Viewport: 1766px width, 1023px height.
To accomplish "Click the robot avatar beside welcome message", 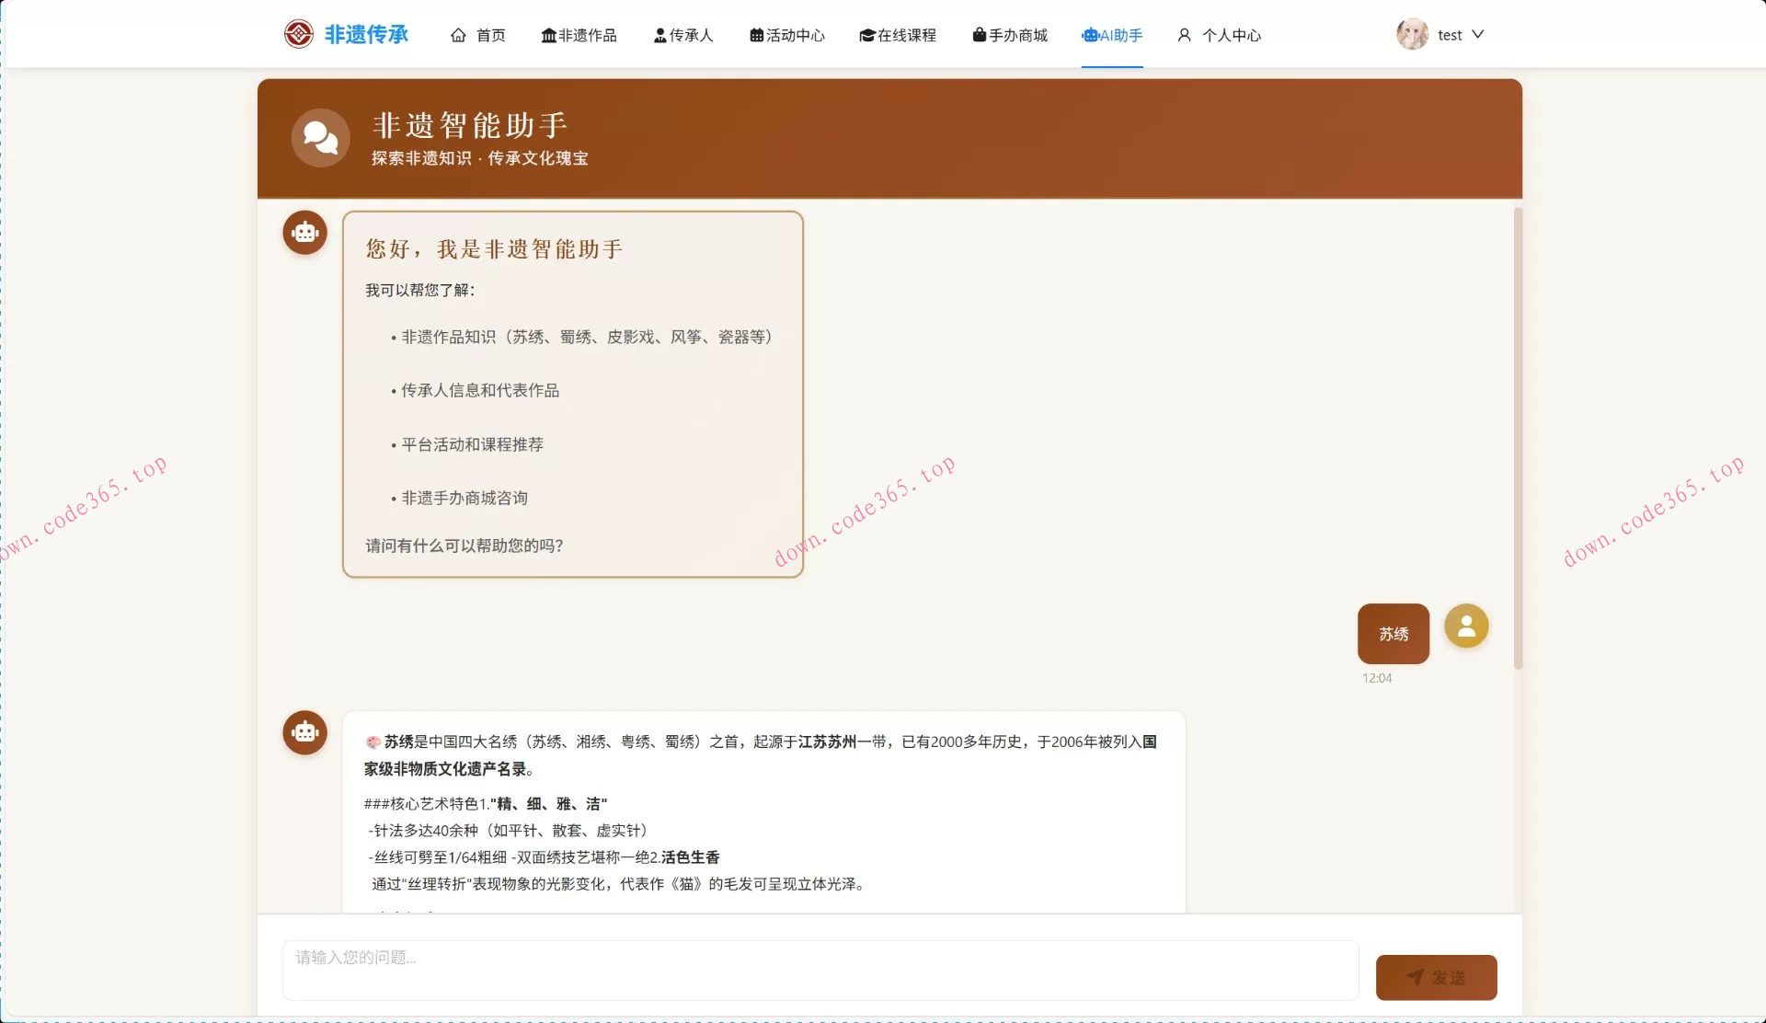I will [x=304, y=232].
